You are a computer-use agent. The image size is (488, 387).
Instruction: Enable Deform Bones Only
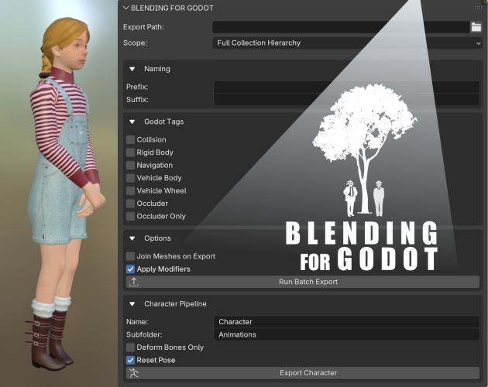(130, 348)
